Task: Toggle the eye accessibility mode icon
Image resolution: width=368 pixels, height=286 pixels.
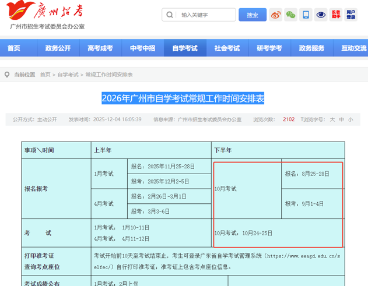Action: (321, 15)
